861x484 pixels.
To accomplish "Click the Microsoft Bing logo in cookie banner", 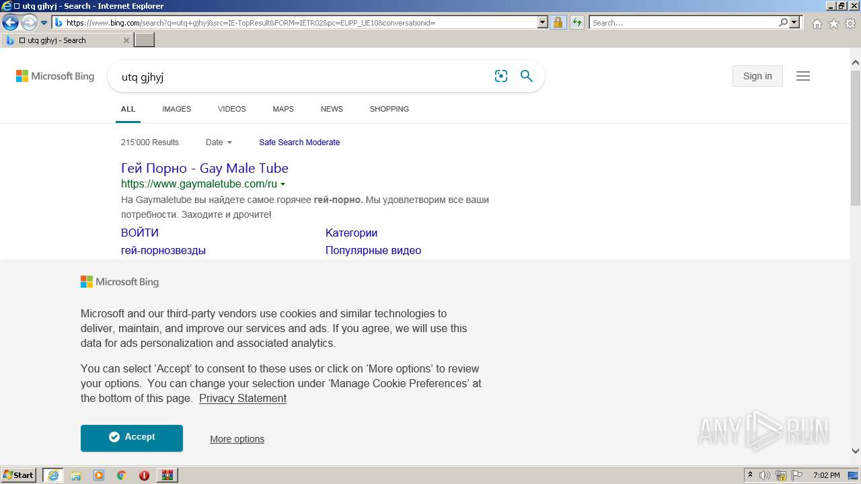I will tap(120, 282).
